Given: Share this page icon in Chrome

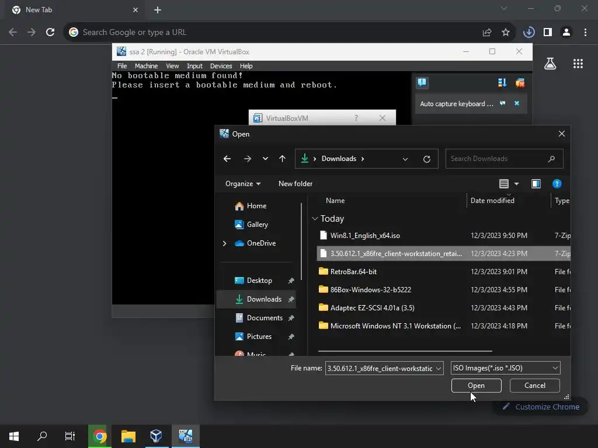Looking at the screenshot, I should [487, 33].
